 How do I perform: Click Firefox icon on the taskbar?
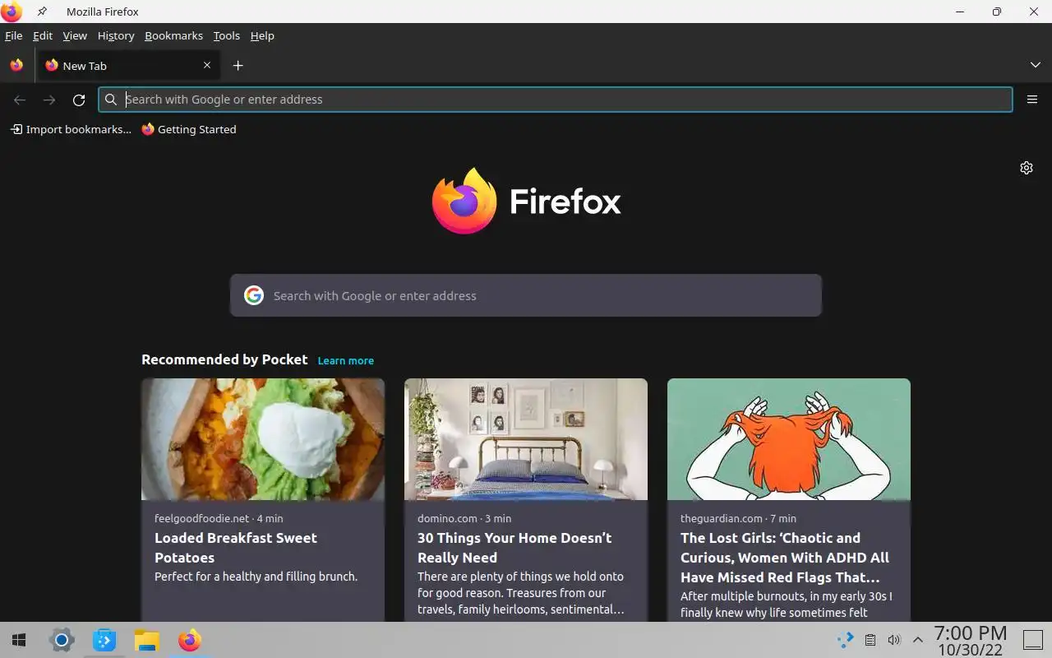pyautogui.click(x=190, y=640)
